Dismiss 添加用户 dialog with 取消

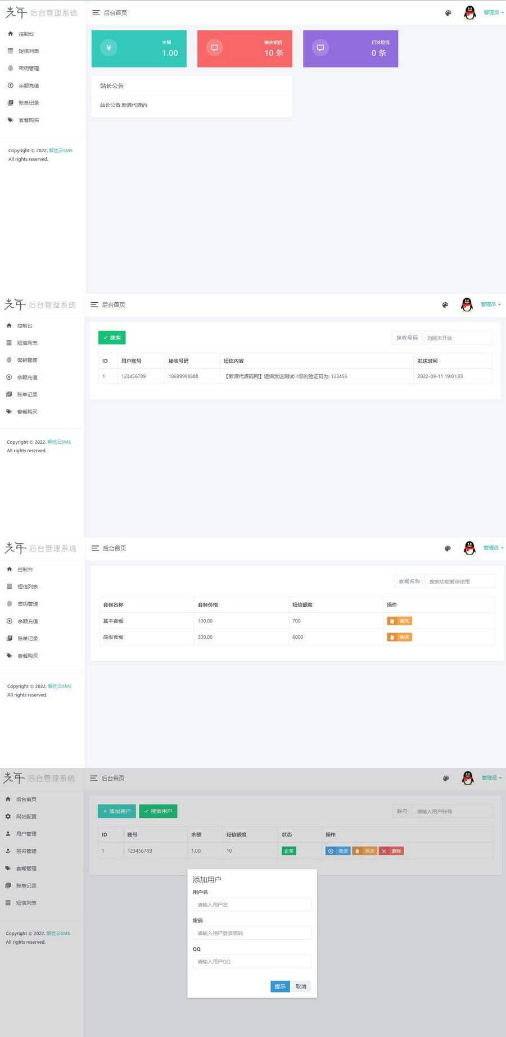click(301, 986)
